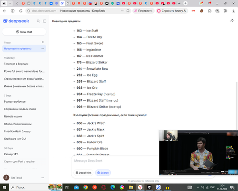
Task: Open Google Chrome from the taskbar
Action: tap(86, 187)
